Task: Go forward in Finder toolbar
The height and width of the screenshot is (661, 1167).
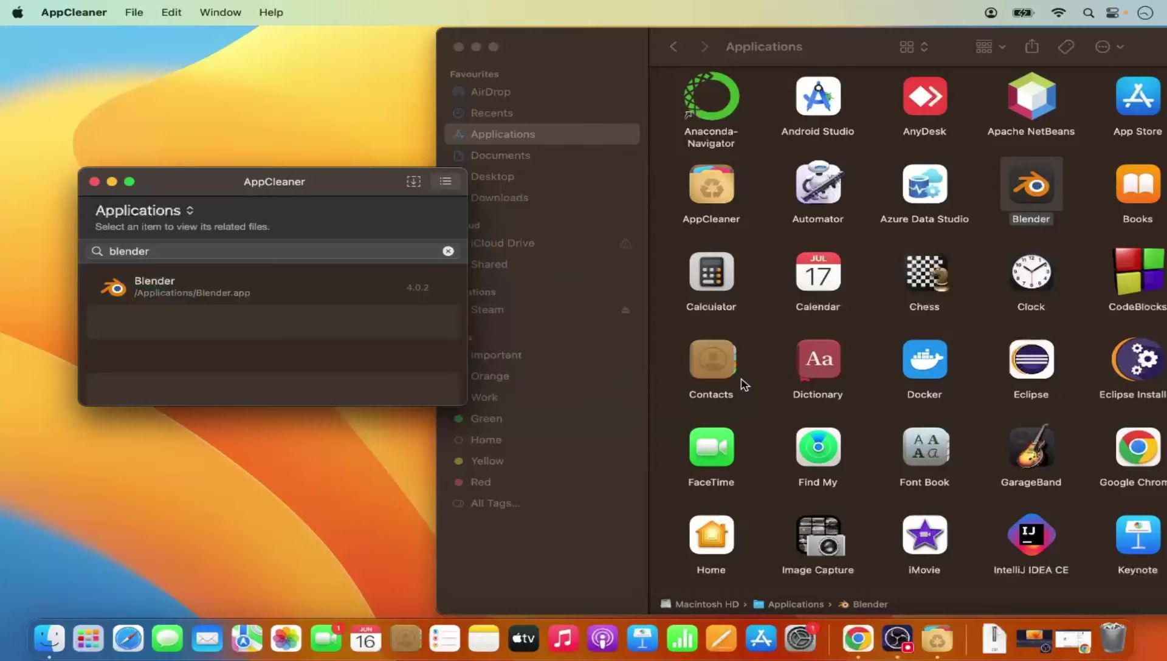Action: pos(704,47)
